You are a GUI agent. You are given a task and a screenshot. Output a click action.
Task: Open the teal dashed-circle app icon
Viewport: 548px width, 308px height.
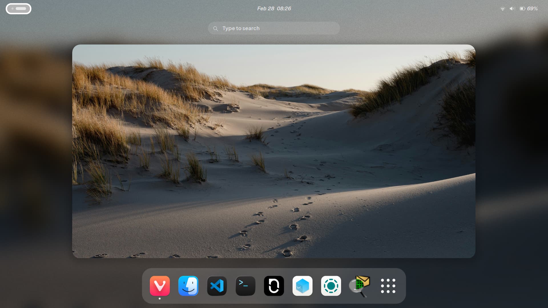pyautogui.click(x=331, y=285)
